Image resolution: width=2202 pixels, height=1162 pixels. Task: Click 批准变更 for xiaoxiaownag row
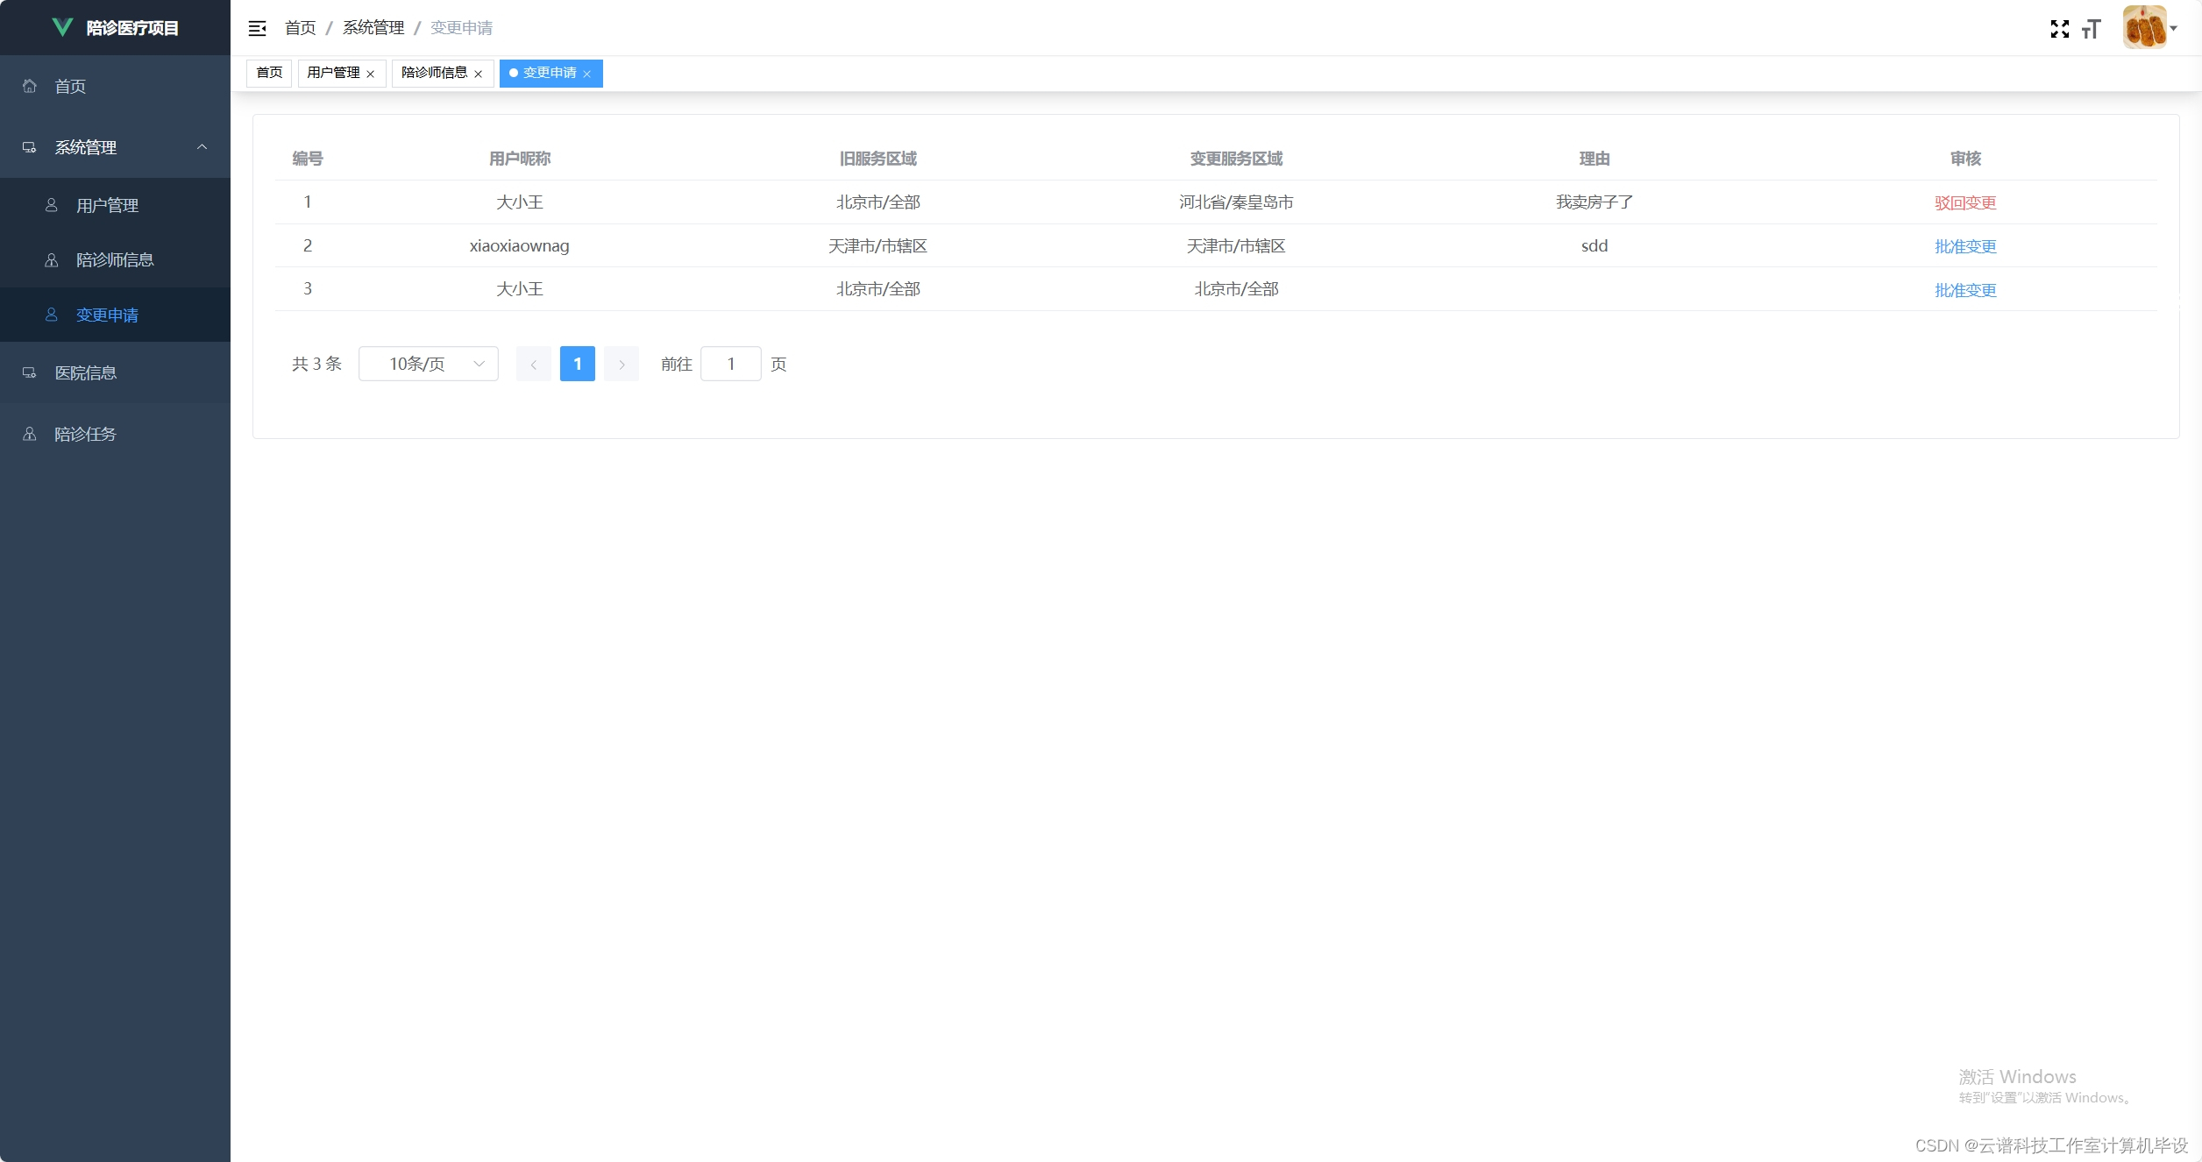click(x=1964, y=246)
